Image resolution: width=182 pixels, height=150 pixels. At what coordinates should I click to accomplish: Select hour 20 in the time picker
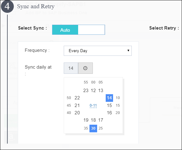(77, 113)
